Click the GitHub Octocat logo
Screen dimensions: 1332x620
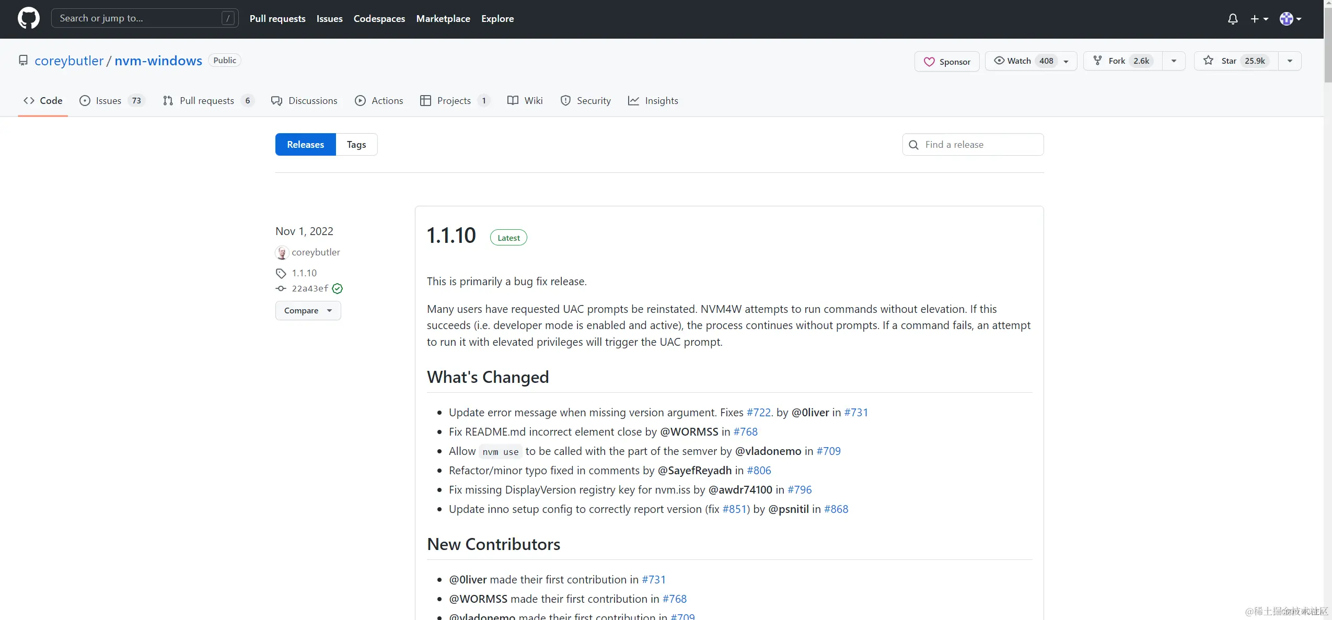28,18
